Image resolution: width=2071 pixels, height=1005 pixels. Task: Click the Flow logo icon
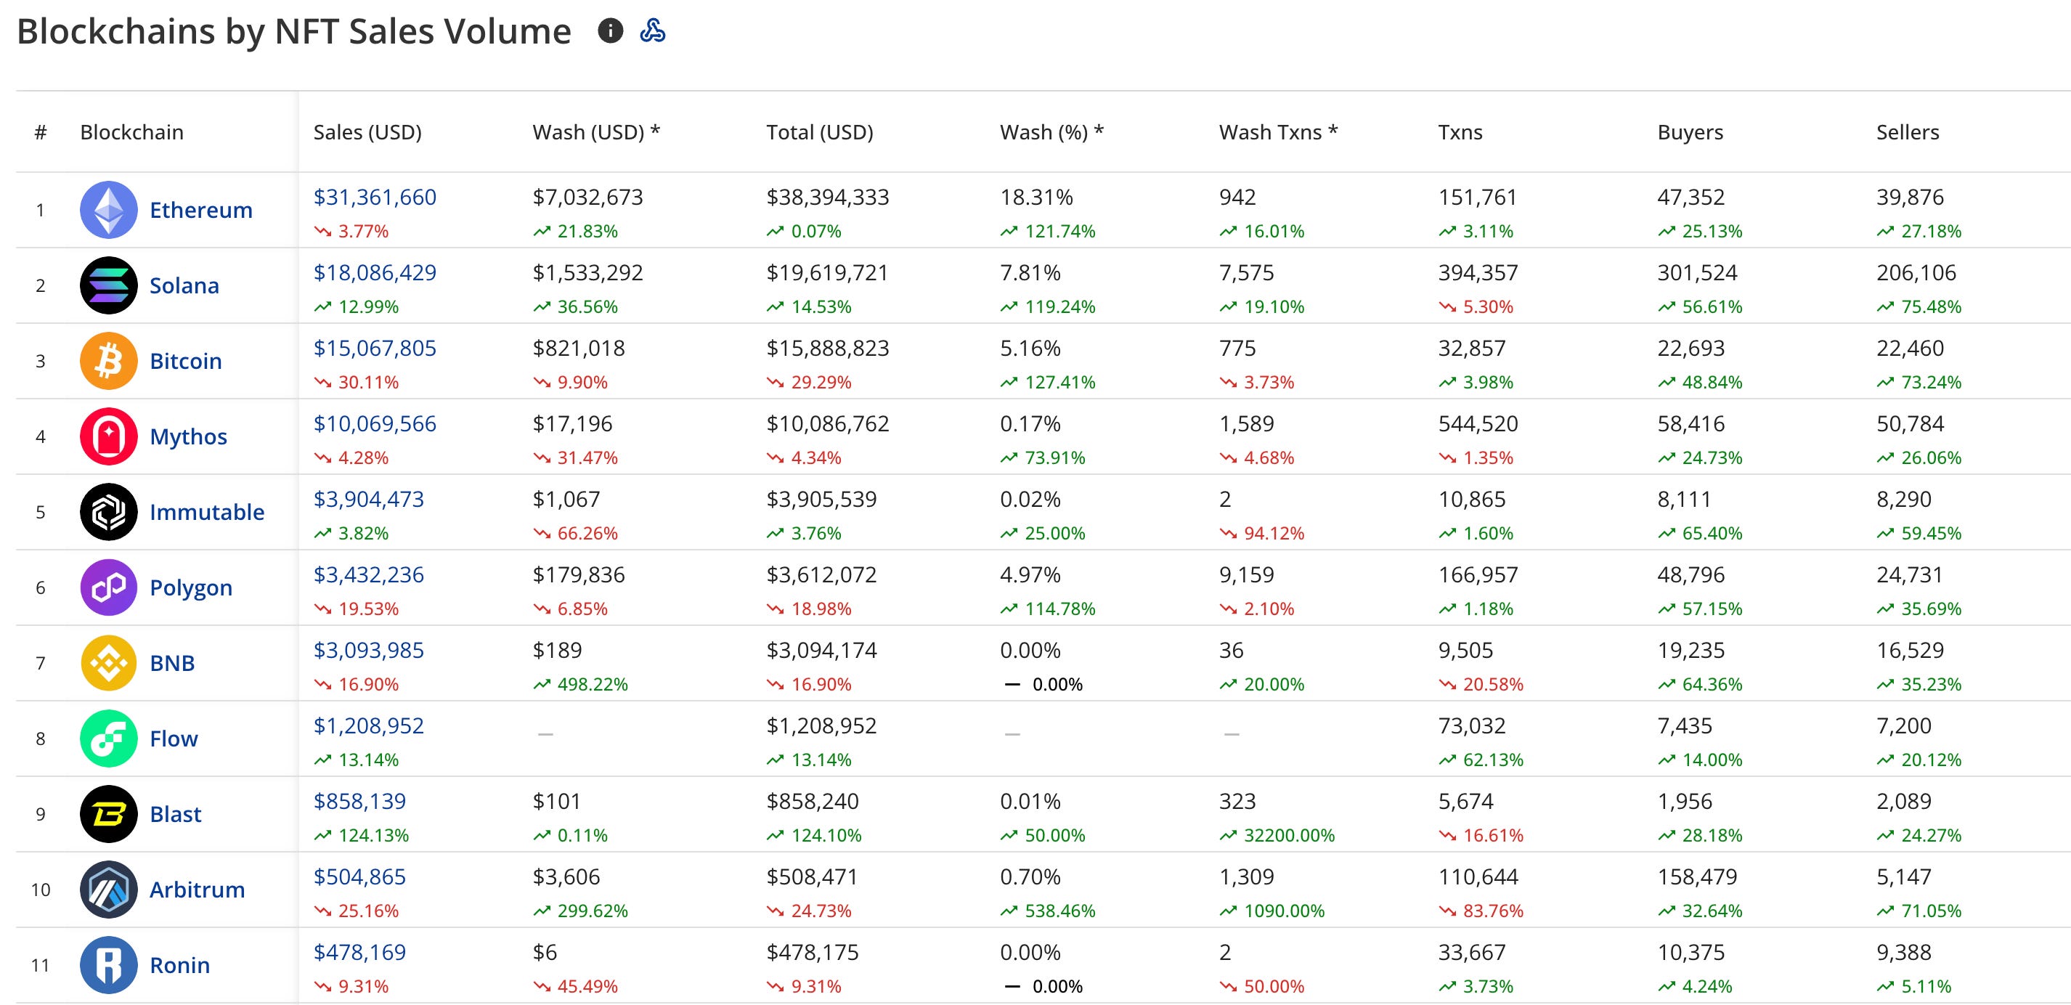tap(108, 739)
